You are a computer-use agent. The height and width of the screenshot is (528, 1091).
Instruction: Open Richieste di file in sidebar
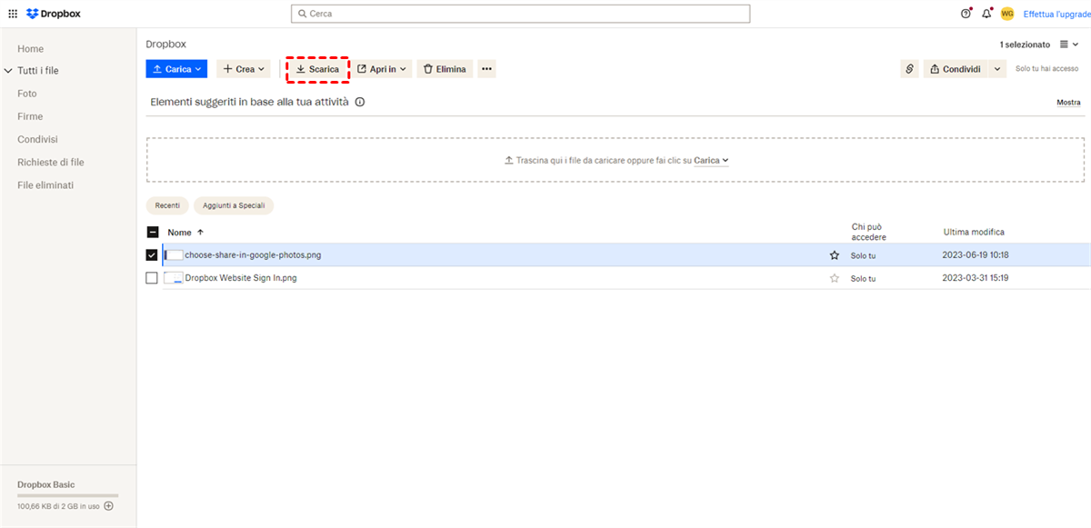pos(51,162)
